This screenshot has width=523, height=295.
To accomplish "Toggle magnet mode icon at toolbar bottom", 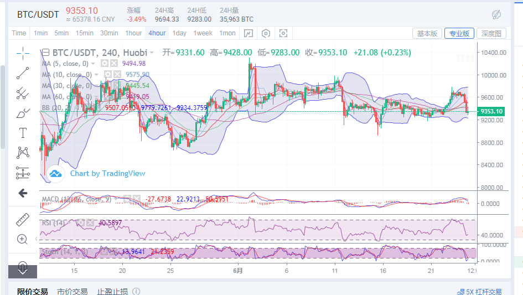I will pyautogui.click(x=22, y=266).
